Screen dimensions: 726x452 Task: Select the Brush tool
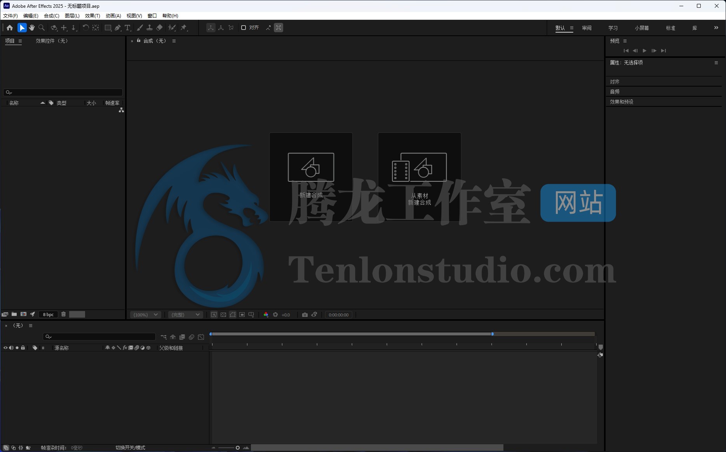139,28
